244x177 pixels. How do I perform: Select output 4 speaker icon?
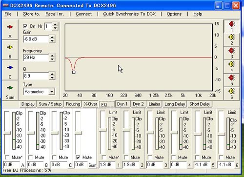[x=232, y=64]
